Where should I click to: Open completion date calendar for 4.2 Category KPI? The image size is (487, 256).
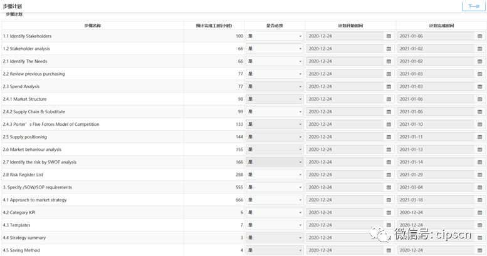click(x=479, y=213)
